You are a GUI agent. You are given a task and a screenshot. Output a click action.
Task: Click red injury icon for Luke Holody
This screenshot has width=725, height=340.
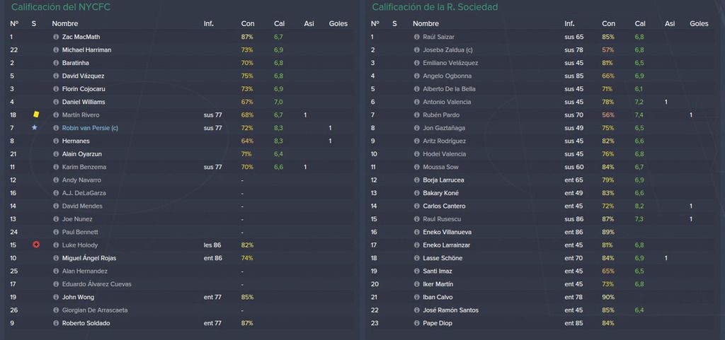[36, 245]
